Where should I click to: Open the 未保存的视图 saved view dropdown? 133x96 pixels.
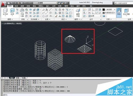pyautogui.click(x=109, y=13)
